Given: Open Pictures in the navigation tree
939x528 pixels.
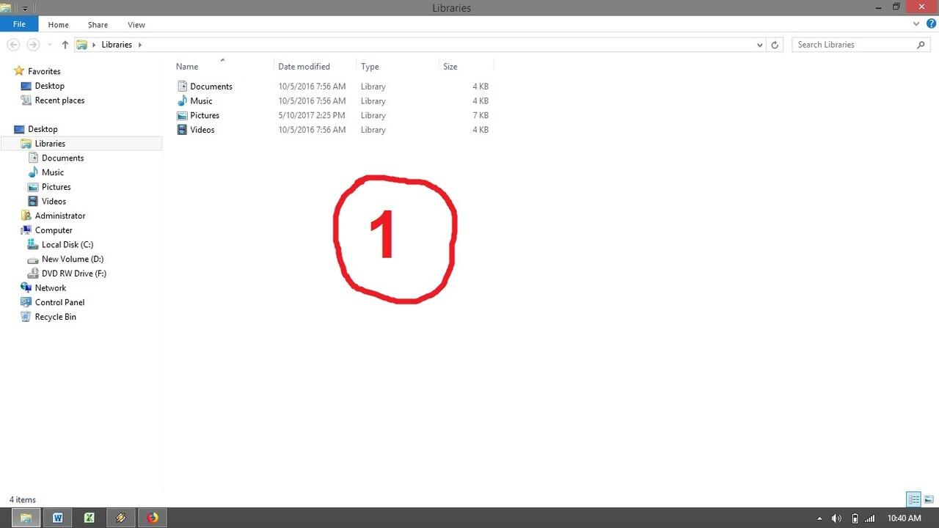Looking at the screenshot, I should pos(56,187).
